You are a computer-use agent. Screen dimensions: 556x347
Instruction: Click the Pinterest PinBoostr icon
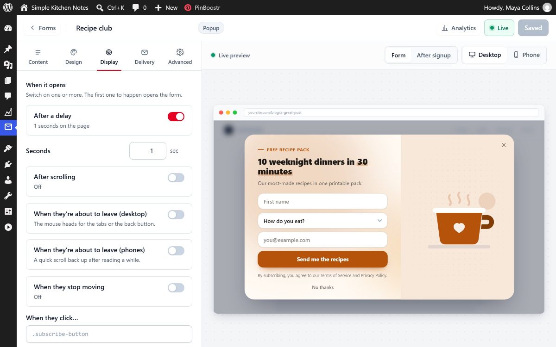(188, 7)
